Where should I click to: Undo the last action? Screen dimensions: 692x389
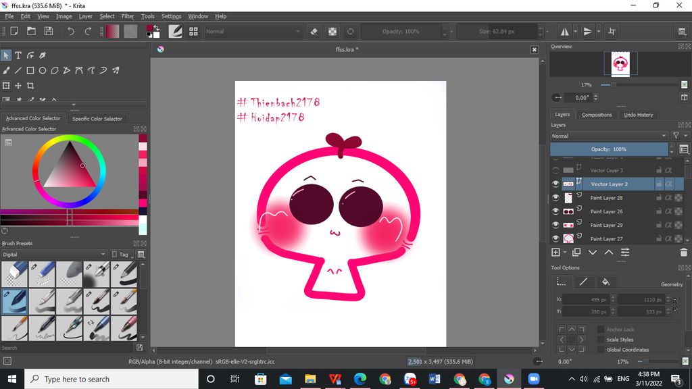(70, 31)
